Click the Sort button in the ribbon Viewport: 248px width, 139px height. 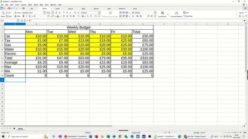pos(186,13)
